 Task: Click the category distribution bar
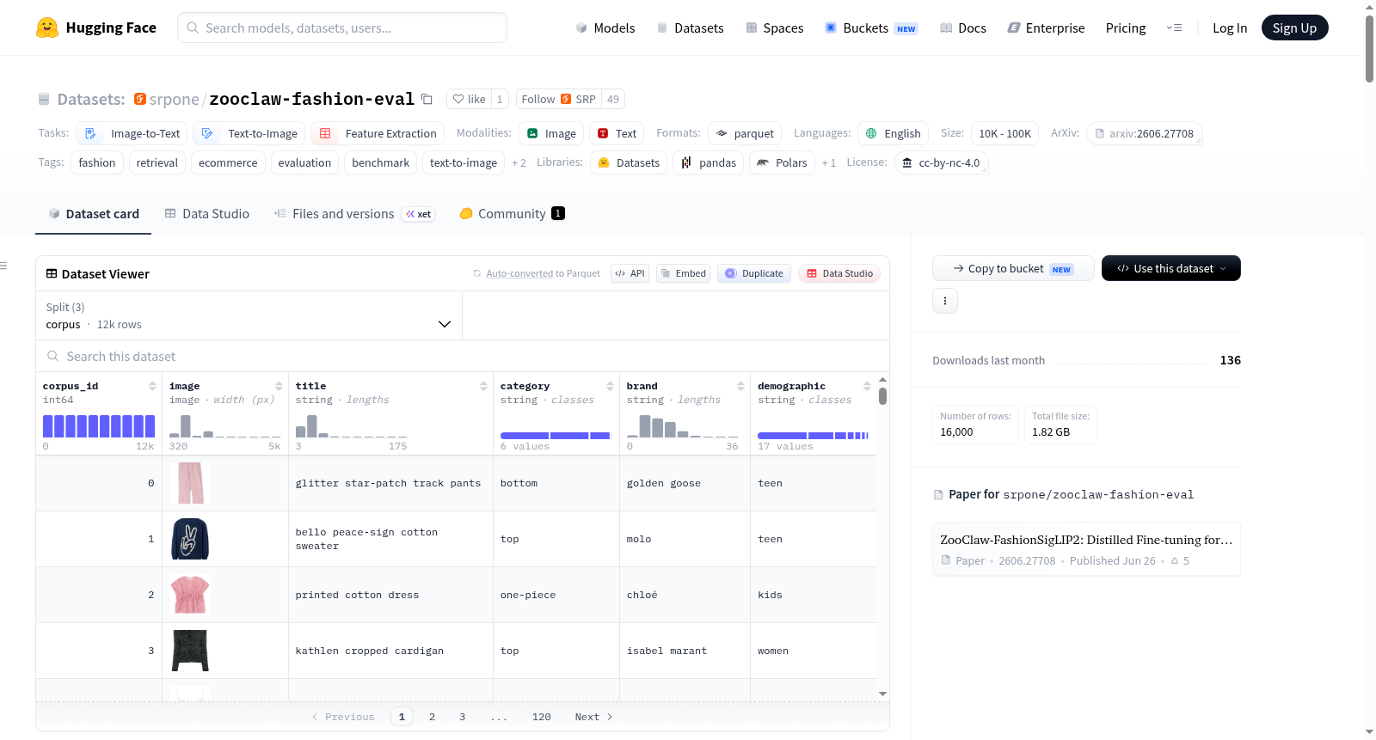pyautogui.click(x=555, y=436)
